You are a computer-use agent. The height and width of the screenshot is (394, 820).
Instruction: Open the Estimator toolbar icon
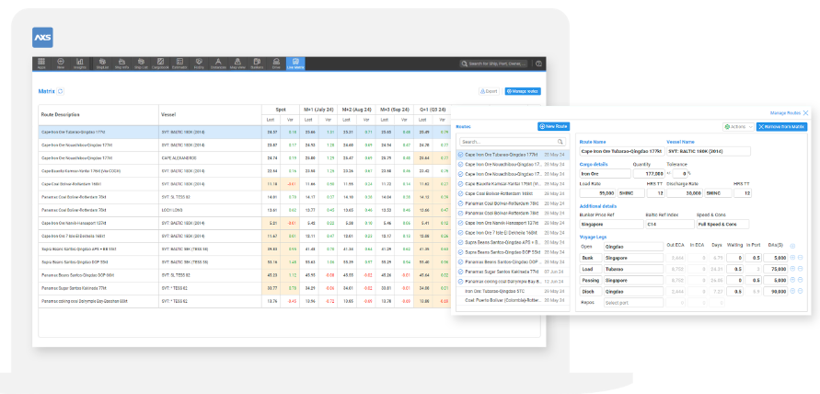click(179, 64)
